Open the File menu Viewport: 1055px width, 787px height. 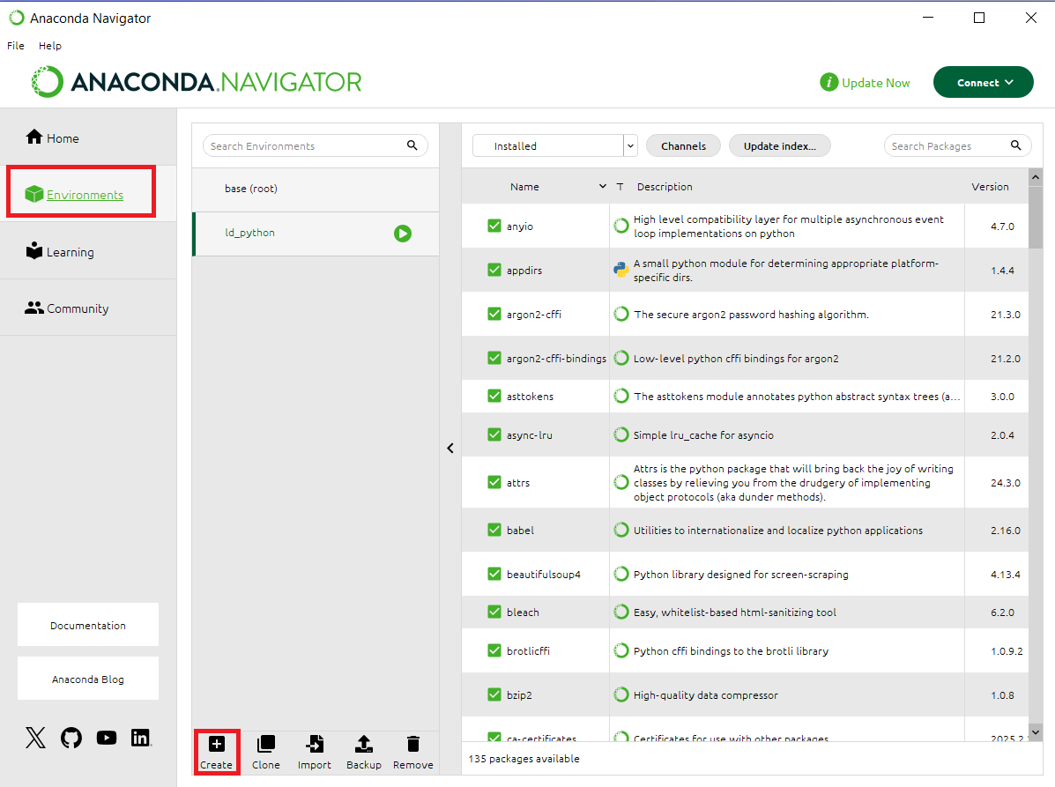15,46
